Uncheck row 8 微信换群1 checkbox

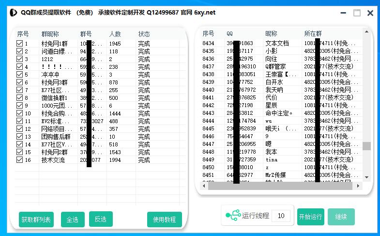(x=20, y=98)
